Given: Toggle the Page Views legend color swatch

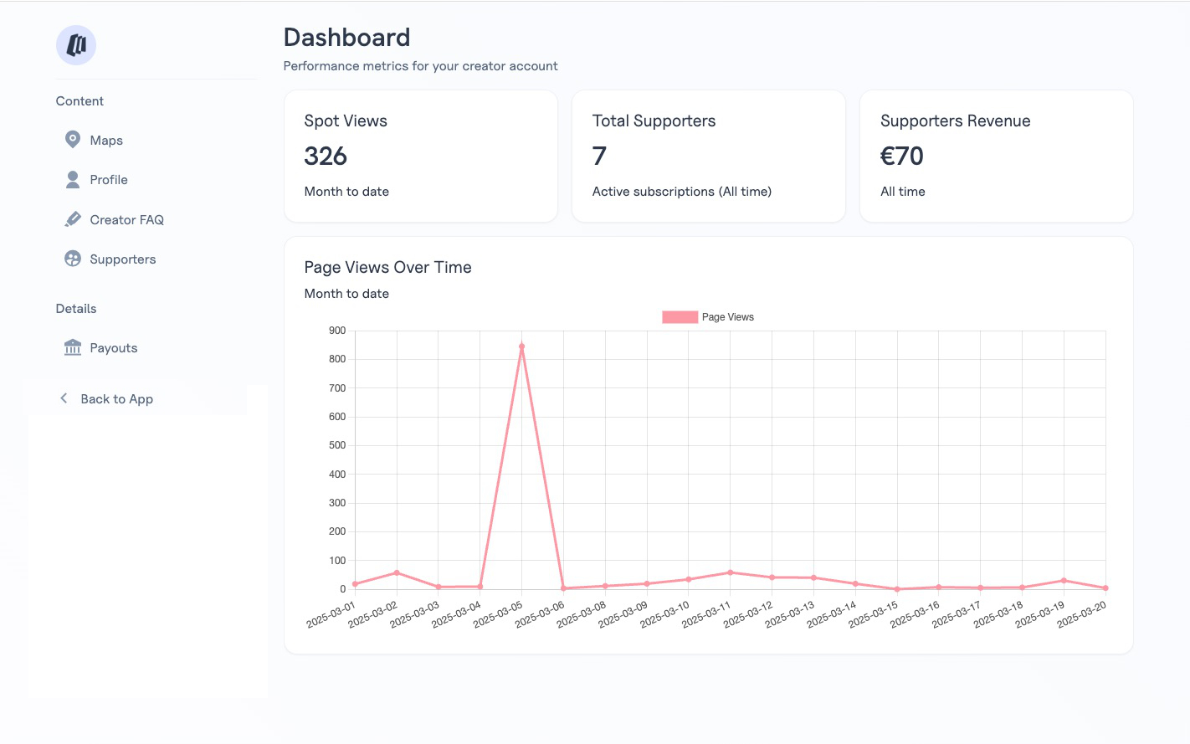Looking at the screenshot, I should pyautogui.click(x=680, y=317).
